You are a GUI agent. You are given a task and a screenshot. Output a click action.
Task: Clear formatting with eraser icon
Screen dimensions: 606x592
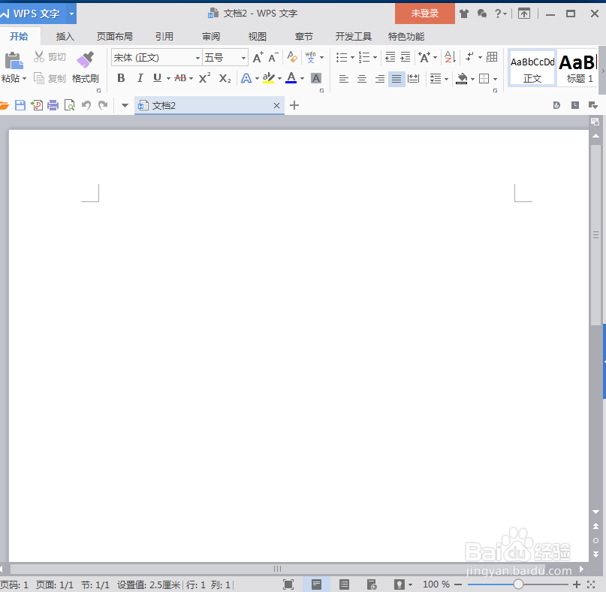click(x=292, y=57)
